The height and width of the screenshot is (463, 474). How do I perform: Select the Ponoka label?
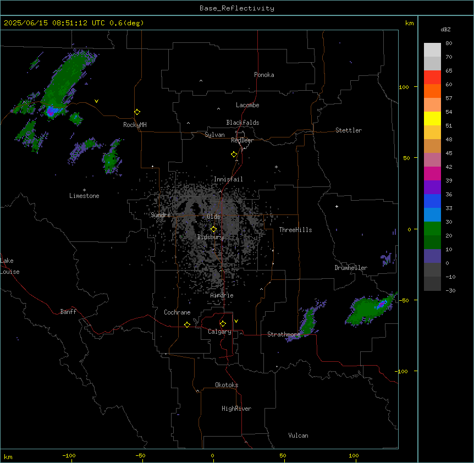264,75
